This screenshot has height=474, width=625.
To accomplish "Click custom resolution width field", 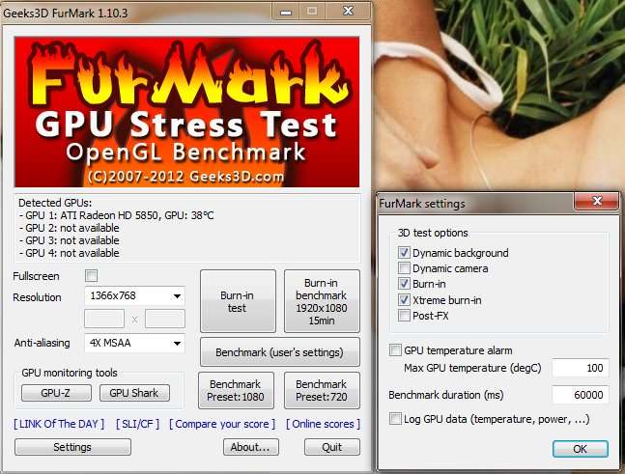I will pyautogui.click(x=104, y=319).
